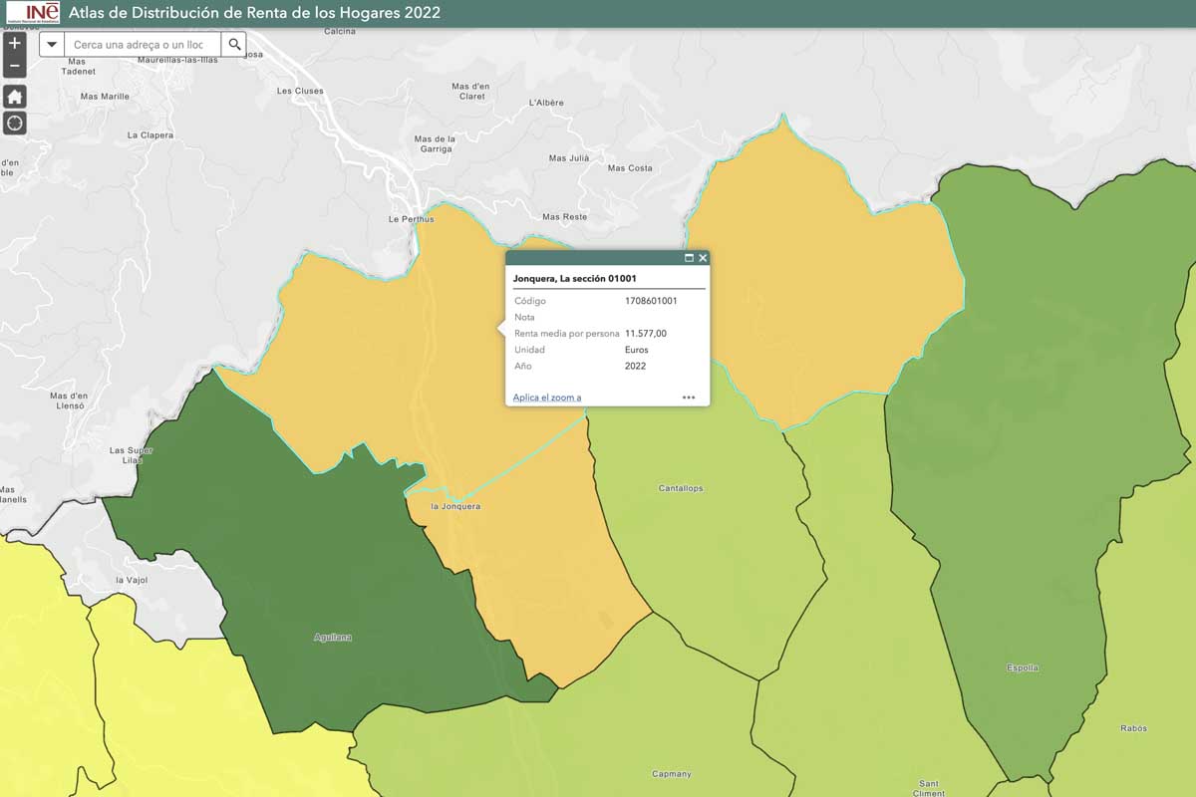The image size is (1196, 797).
Task: Go to the default map home view
Action: pyautogui.click(x=14, y=97)
